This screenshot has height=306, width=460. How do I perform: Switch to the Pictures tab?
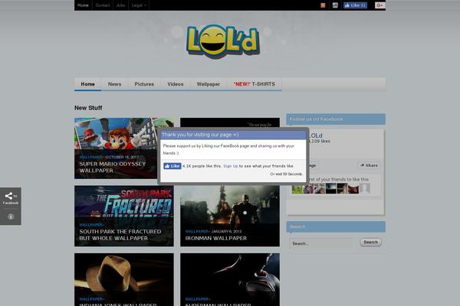pyautogui.click(x=144, y=84)
